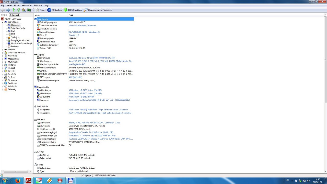Click the Érték column header
The image size is (327, 184).
(x=101, y=15)
